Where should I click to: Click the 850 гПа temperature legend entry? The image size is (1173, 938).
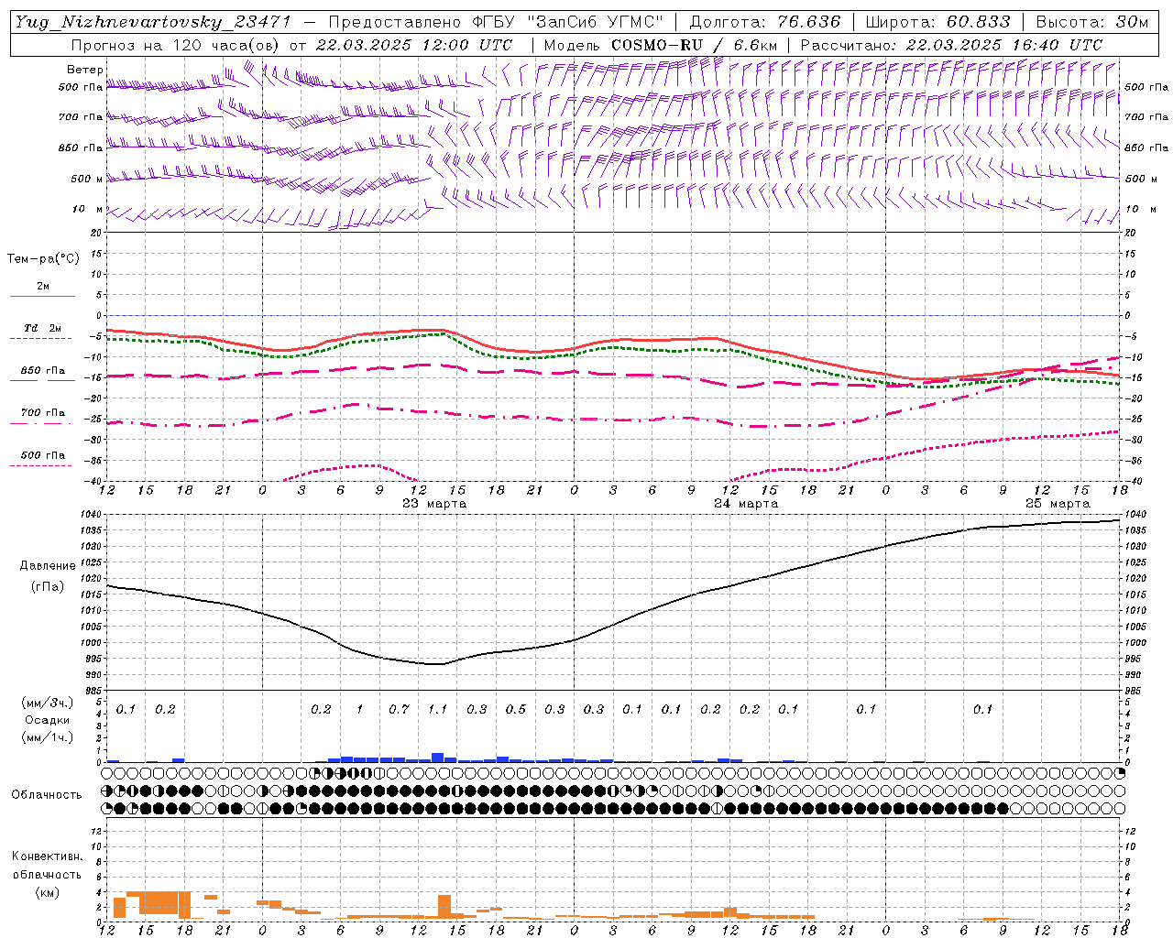click(x=43, y=371)
